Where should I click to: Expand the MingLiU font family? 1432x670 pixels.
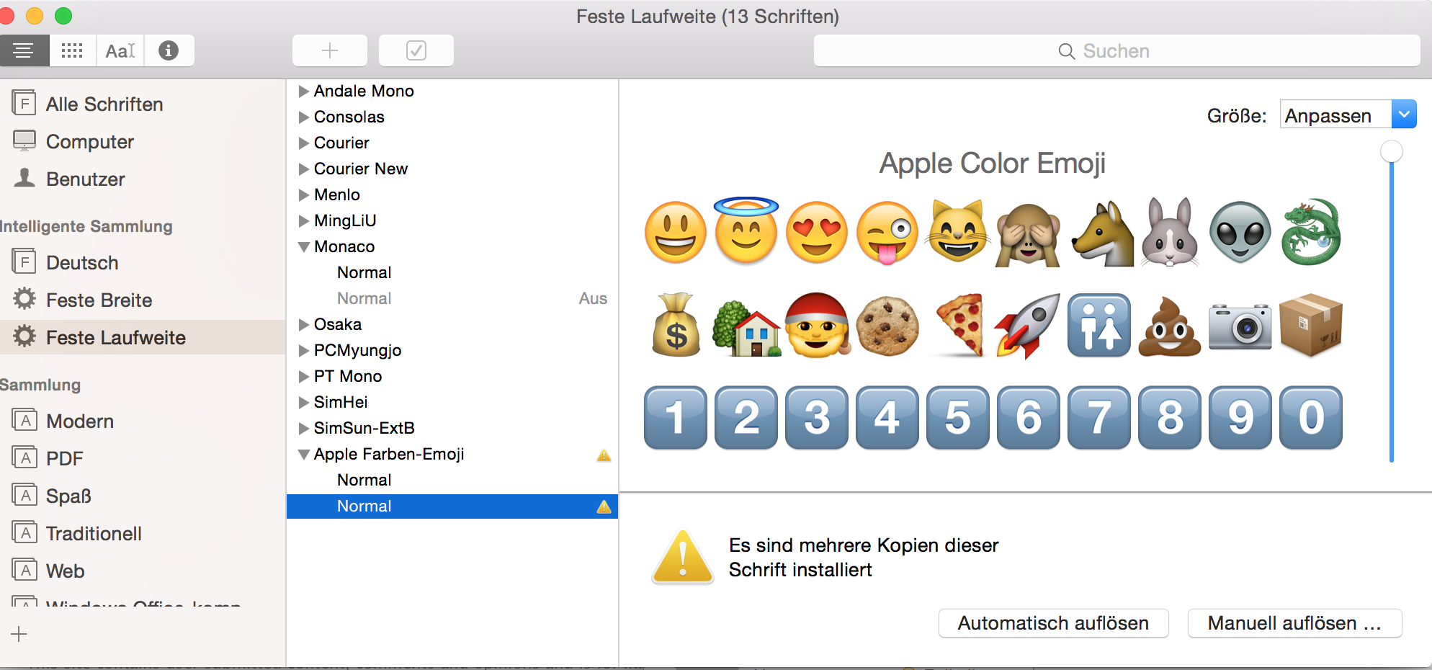(x=304, y=221)
